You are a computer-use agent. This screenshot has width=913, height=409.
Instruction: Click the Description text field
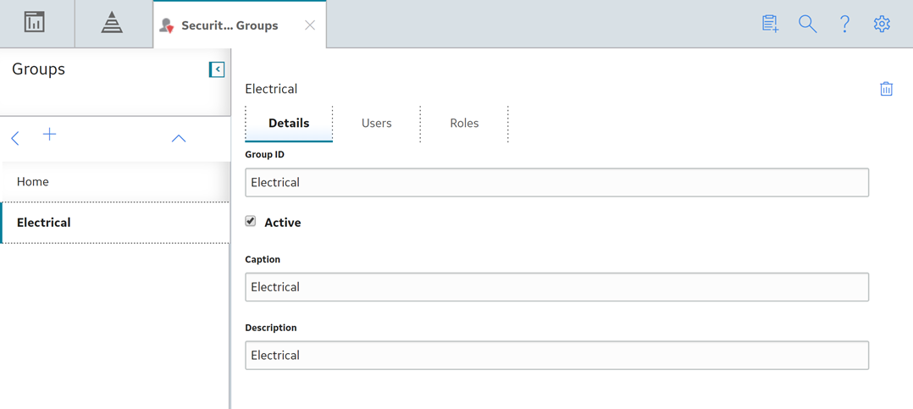(557, 356)
